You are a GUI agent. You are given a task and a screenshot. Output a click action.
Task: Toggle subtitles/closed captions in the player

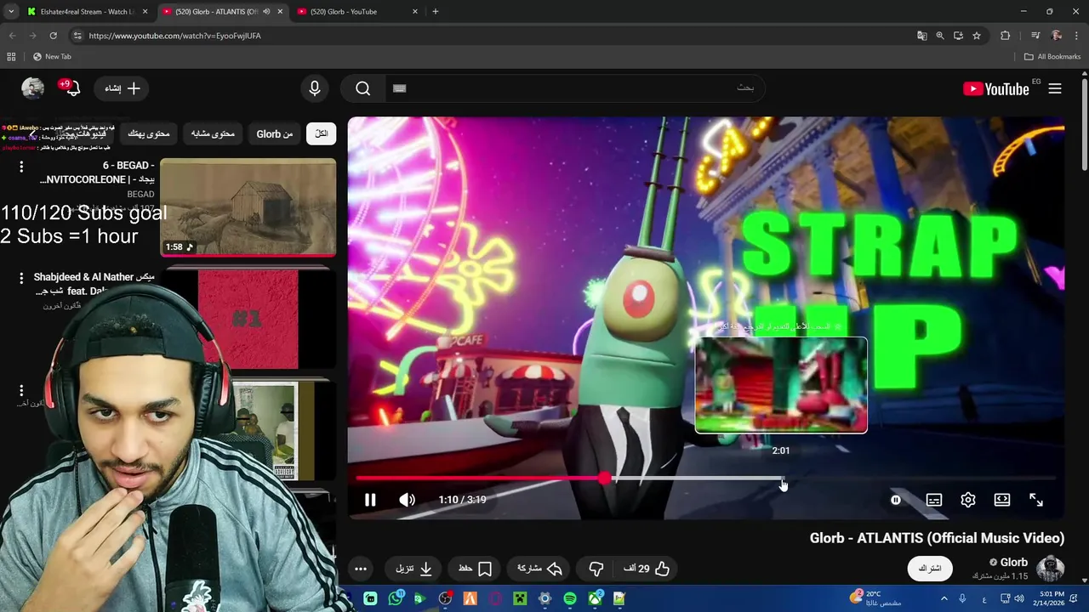pyautogui.click(x=934, y=500)
